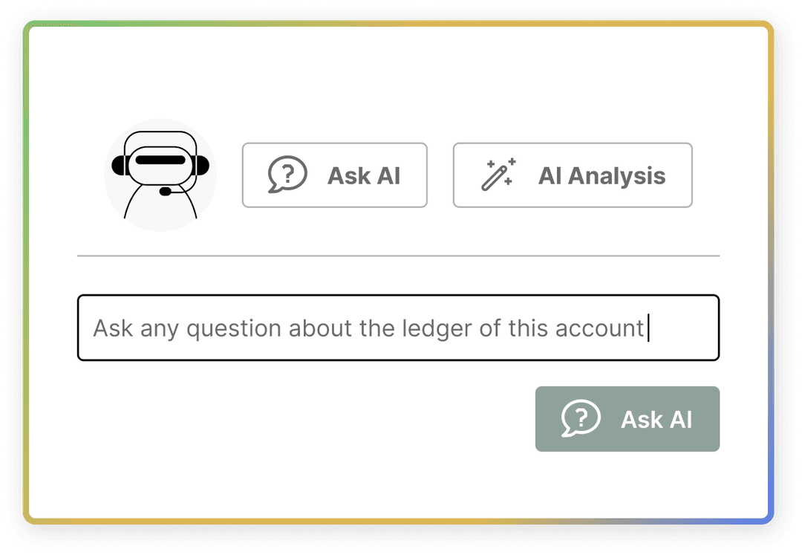Click the Ask AI button label on the green button
The height and width of the screenshot is (555, 802).
656,419
